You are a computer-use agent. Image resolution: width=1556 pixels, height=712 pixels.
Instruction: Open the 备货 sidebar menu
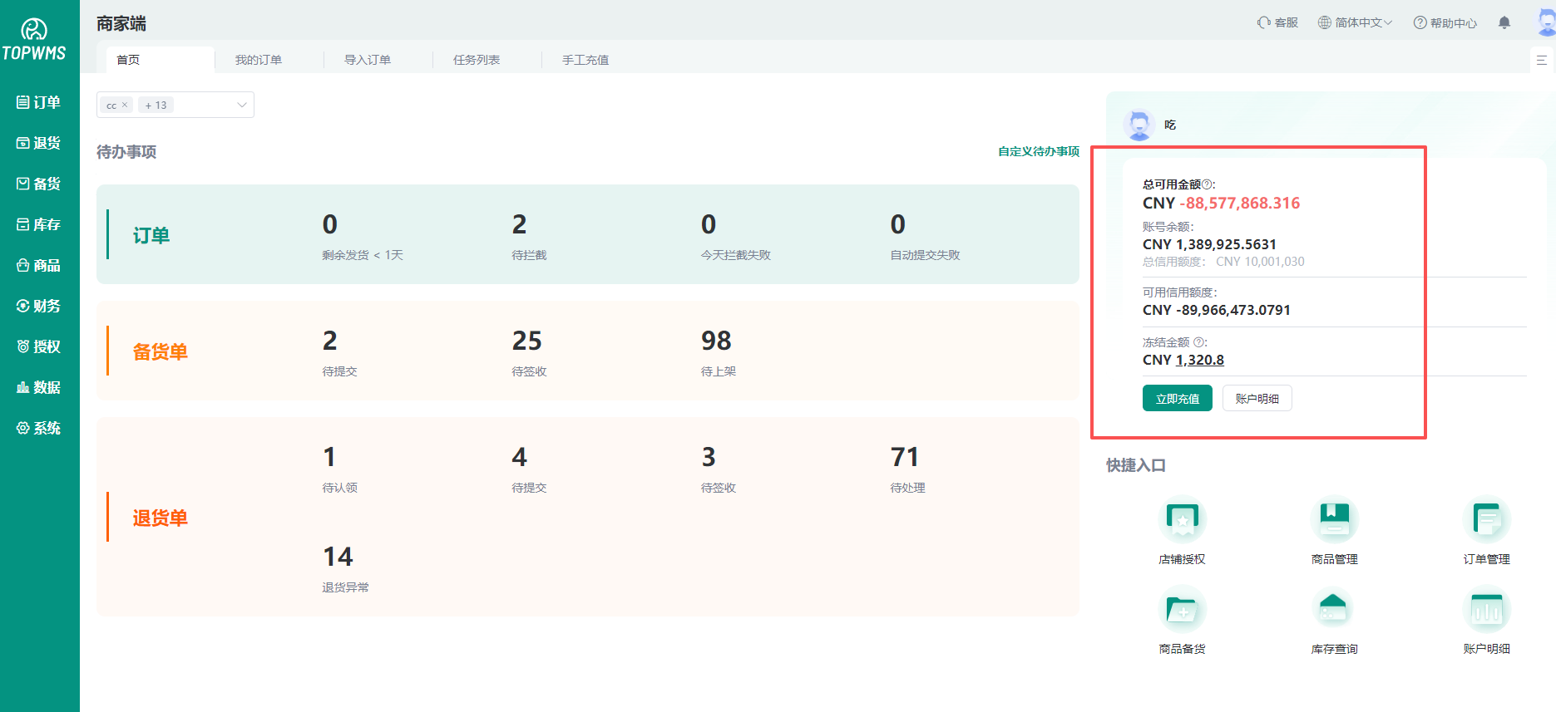39,184
